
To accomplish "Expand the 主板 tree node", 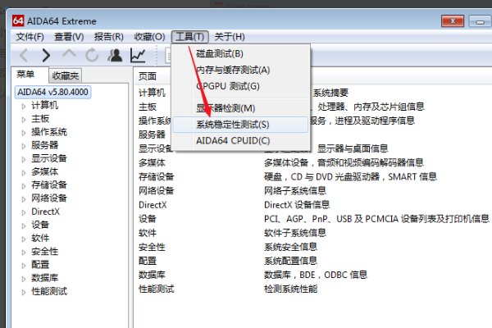I will pos(24,120).
